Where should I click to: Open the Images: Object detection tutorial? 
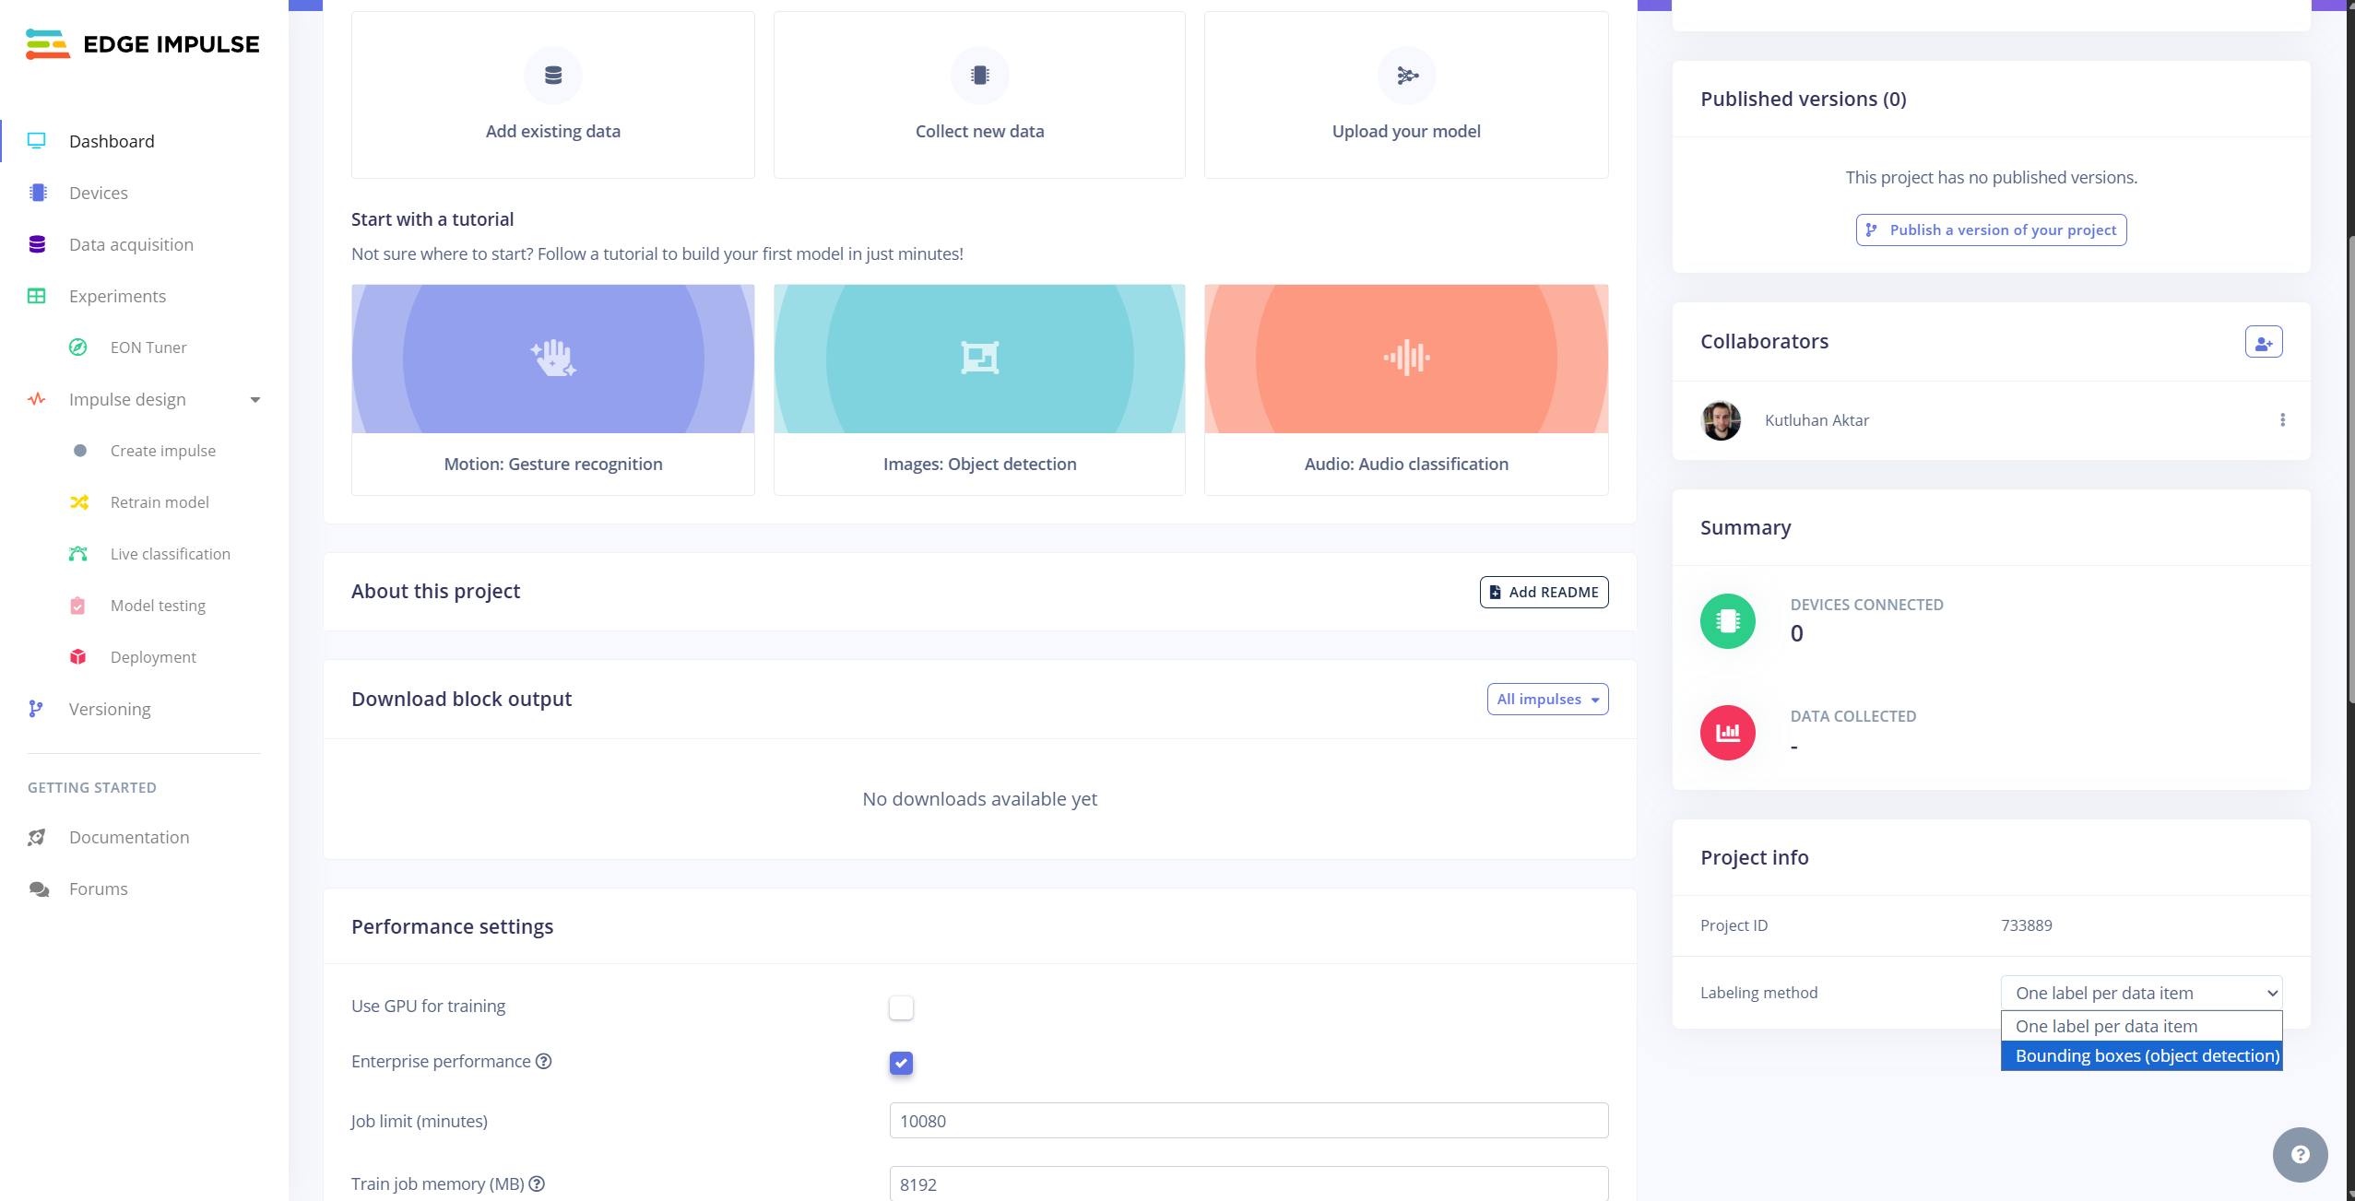coord(979,389)
